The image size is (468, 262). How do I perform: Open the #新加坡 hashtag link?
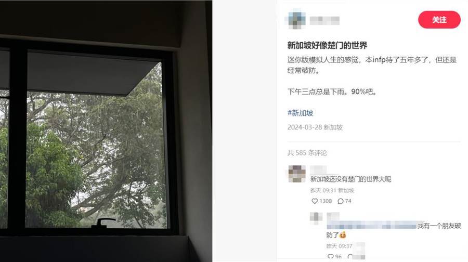click(x=300, y=113)
